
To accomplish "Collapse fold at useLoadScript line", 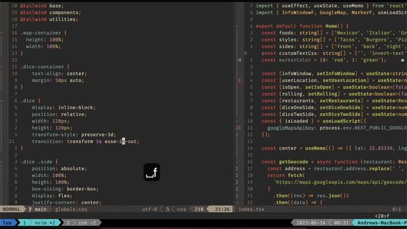I will coord(237,121).
